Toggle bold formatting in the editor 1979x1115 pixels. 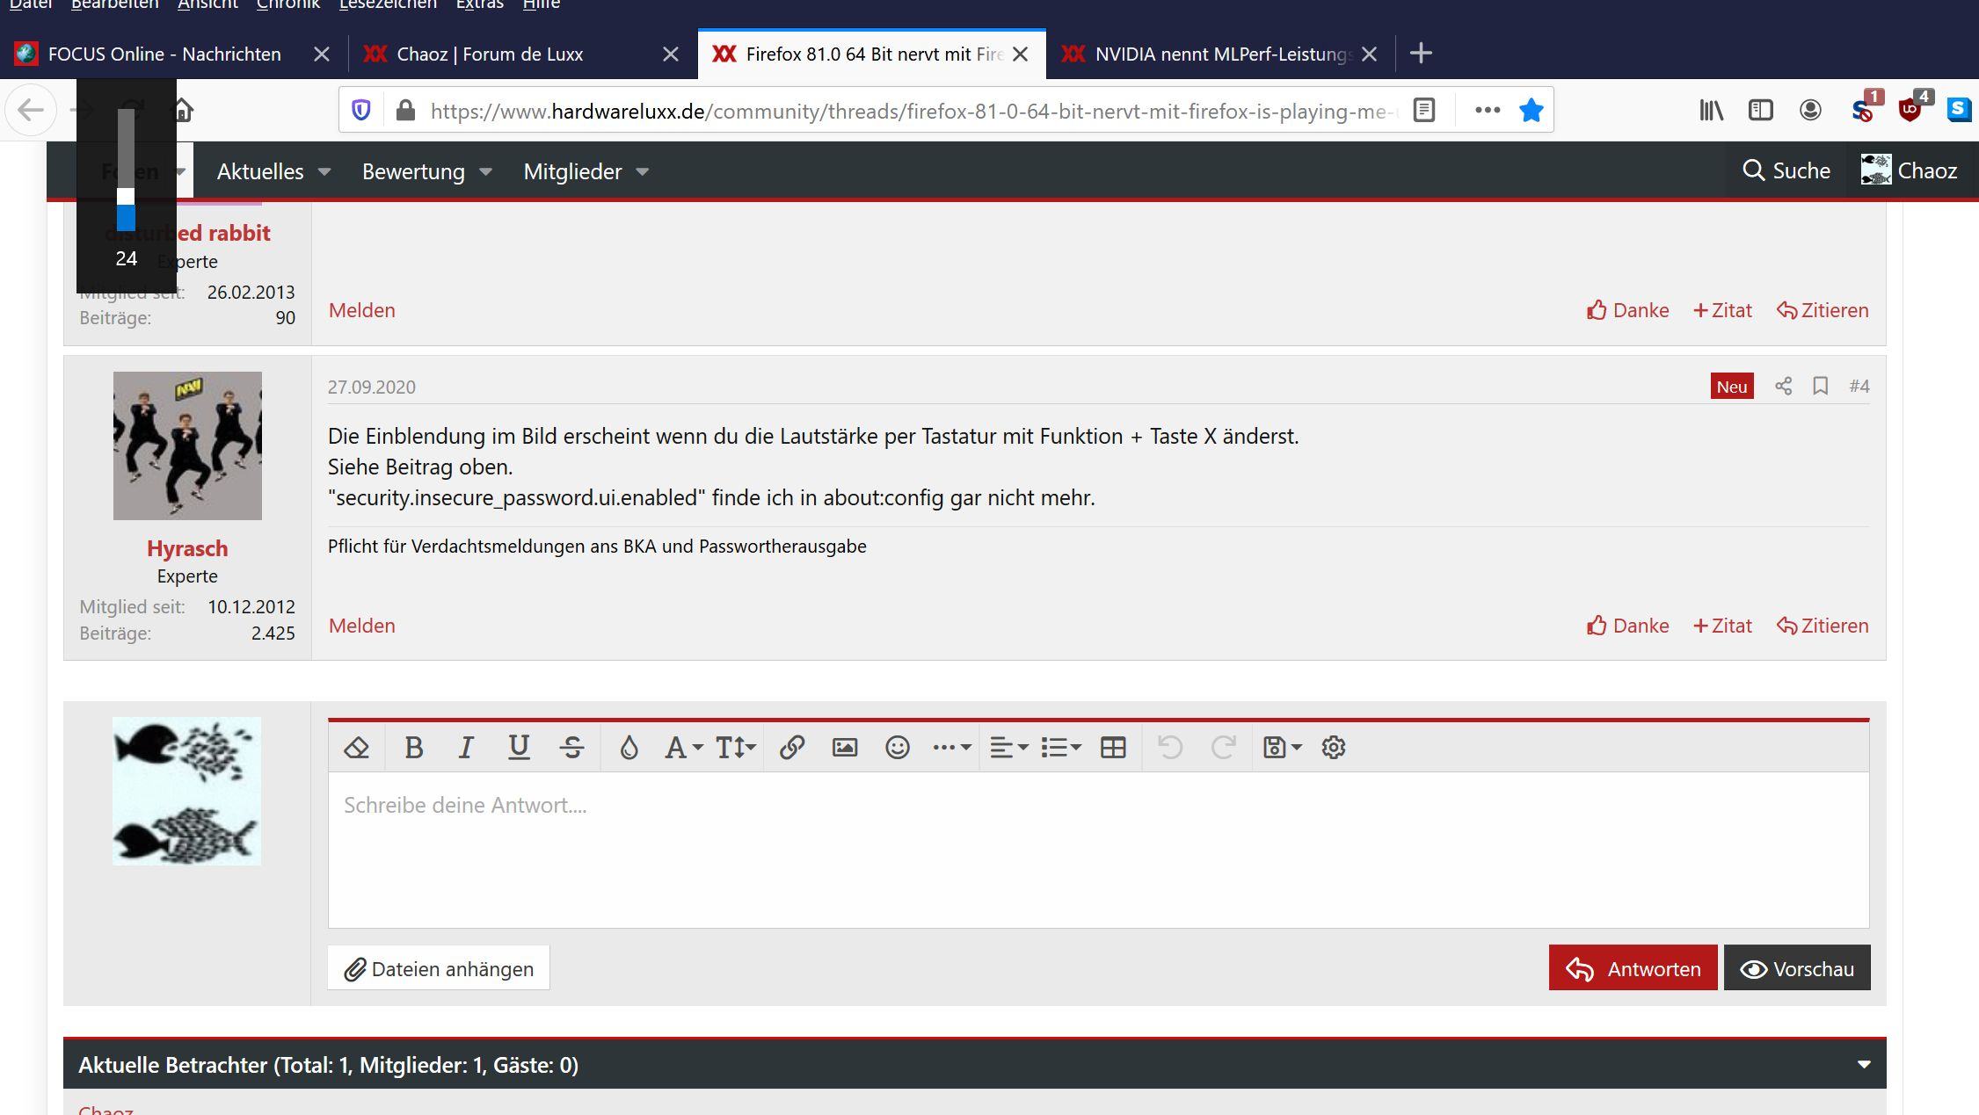(413, 748)
